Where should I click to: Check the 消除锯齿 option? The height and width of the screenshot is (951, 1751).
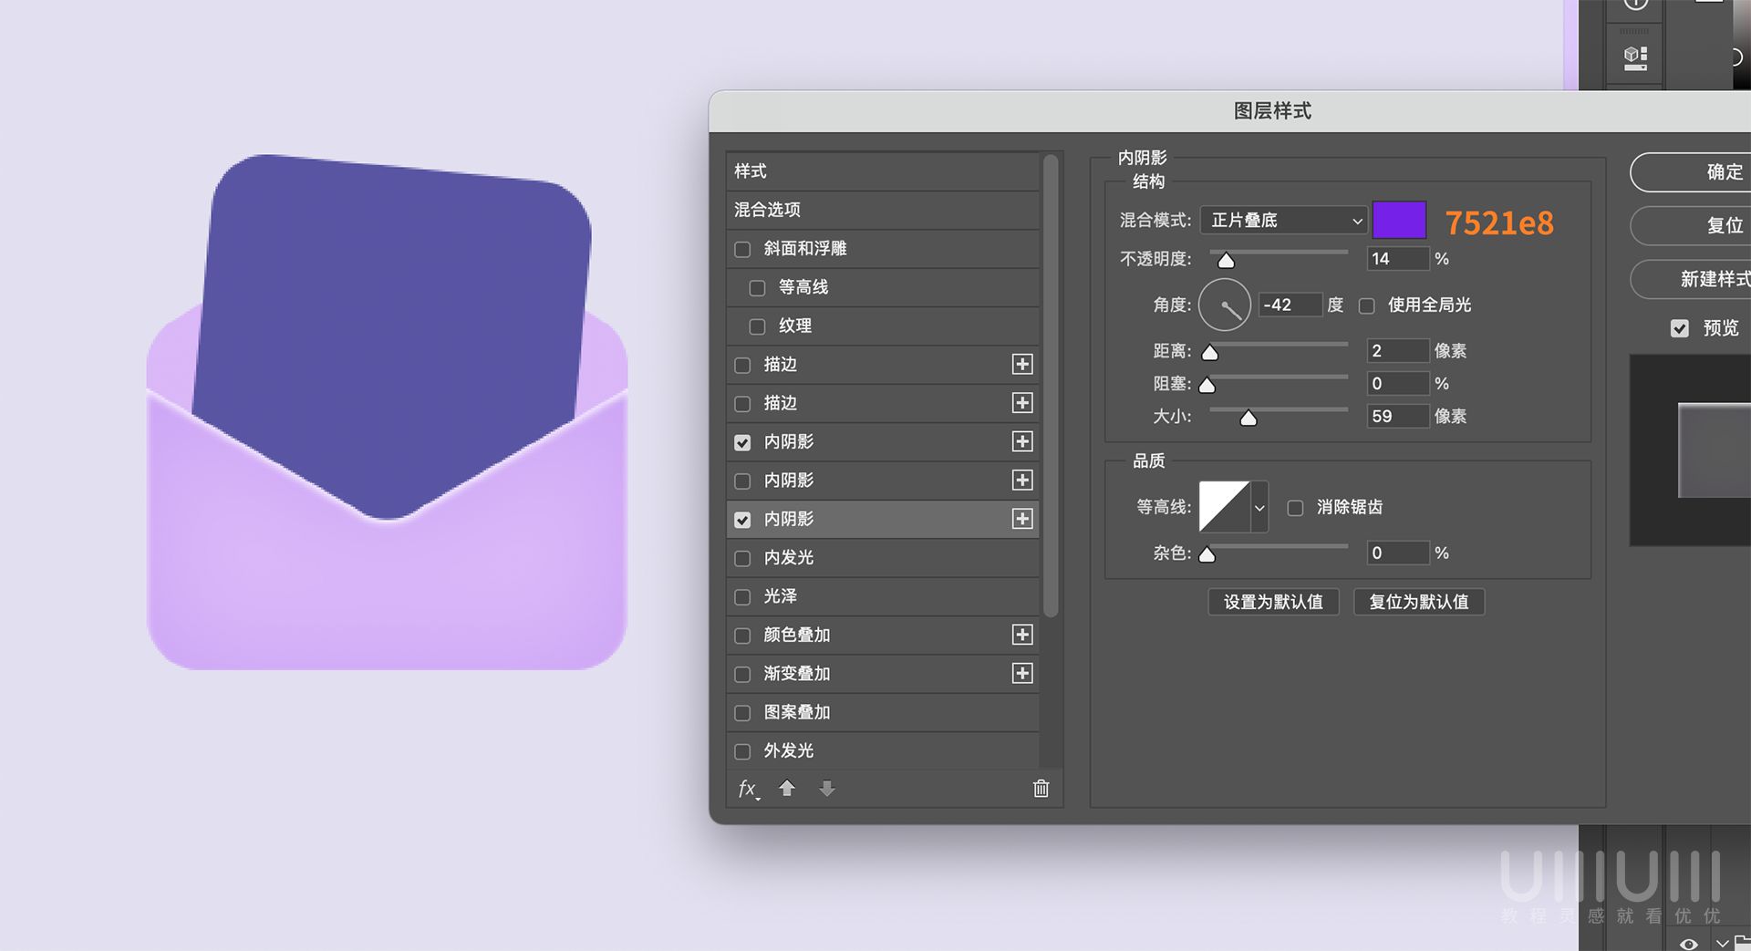click(x=1295, y=508)
